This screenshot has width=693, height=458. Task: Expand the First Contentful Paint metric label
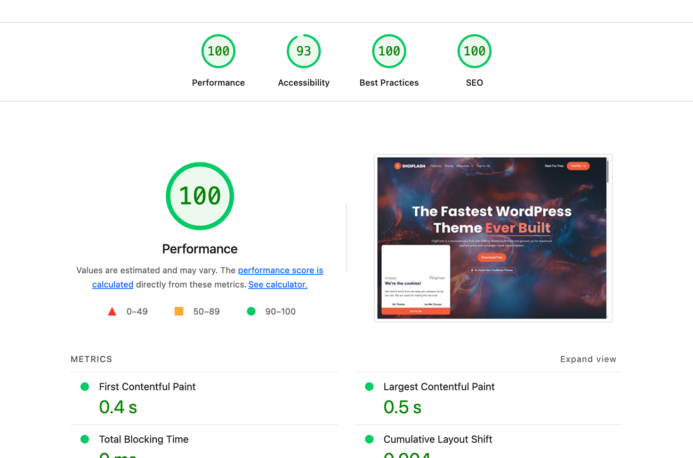(147, 387)
